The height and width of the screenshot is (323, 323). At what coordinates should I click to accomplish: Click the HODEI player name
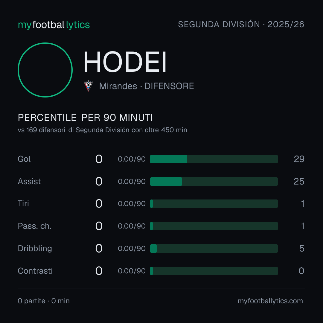coord(125,62)
